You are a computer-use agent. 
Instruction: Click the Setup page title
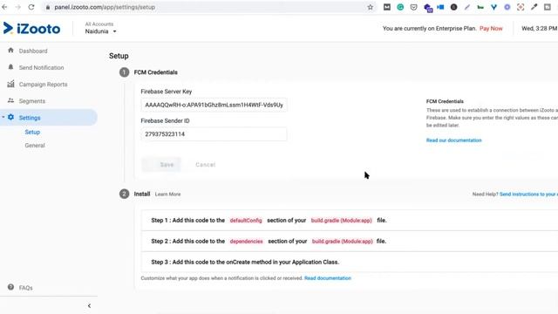click(119, 56)
